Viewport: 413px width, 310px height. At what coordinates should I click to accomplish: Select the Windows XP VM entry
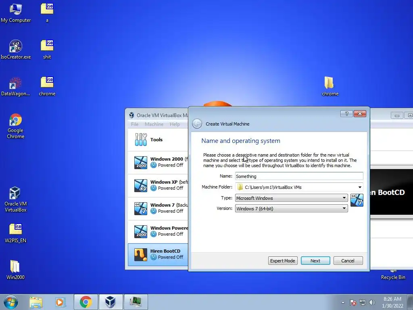tap(158, 185)
